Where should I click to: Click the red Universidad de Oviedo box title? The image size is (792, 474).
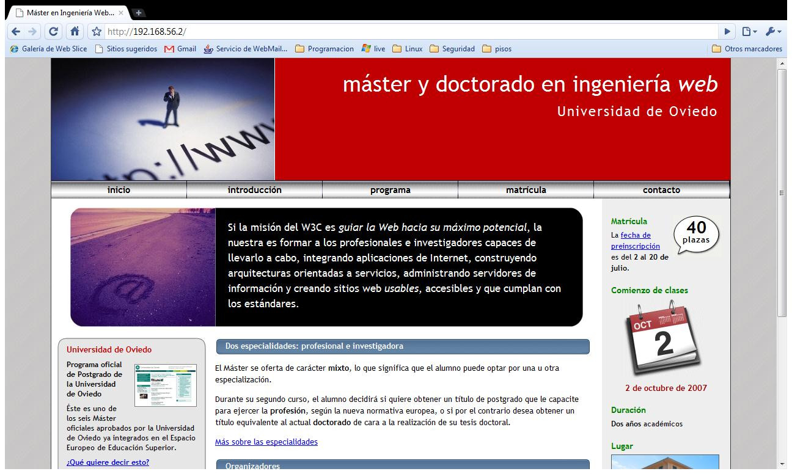[x=109, y=350]
